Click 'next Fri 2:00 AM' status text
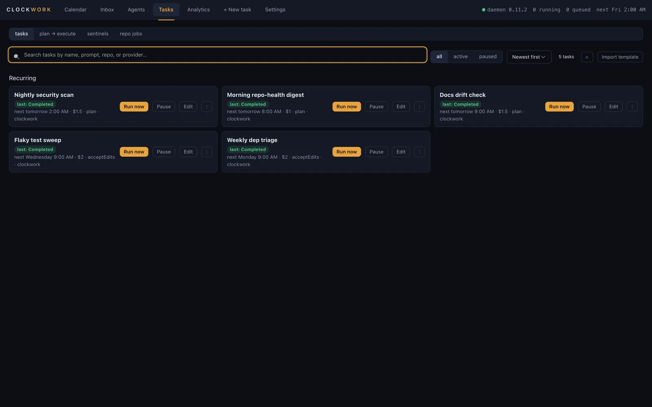The image size is (652, 407). tap(621, 10)
